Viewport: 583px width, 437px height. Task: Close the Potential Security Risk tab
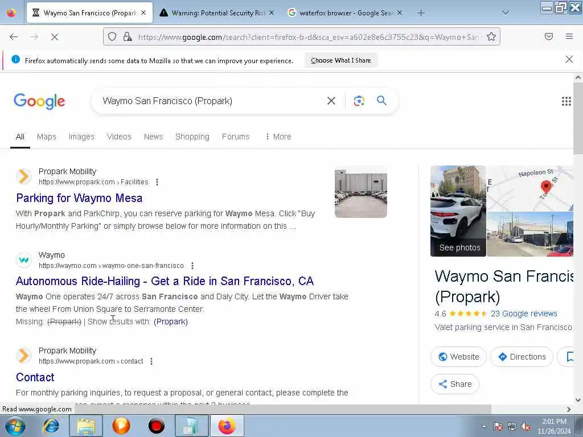(272, 13)
